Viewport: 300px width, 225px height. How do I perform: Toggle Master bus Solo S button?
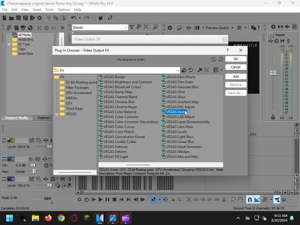(288, 41)
